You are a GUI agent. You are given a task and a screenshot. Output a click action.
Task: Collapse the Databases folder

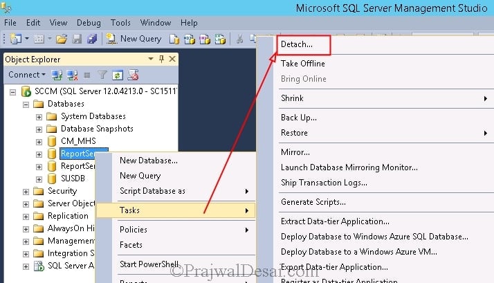click(x=26, y=104)
